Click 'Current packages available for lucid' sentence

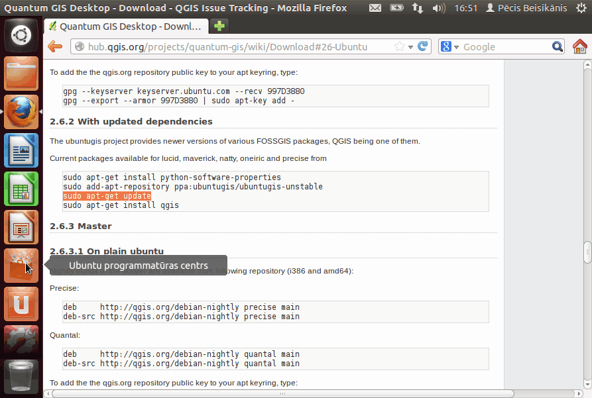[x=188, y=158]
